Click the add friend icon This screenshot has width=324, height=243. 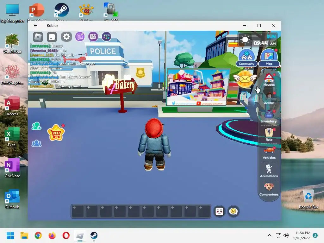click(36, 126)
